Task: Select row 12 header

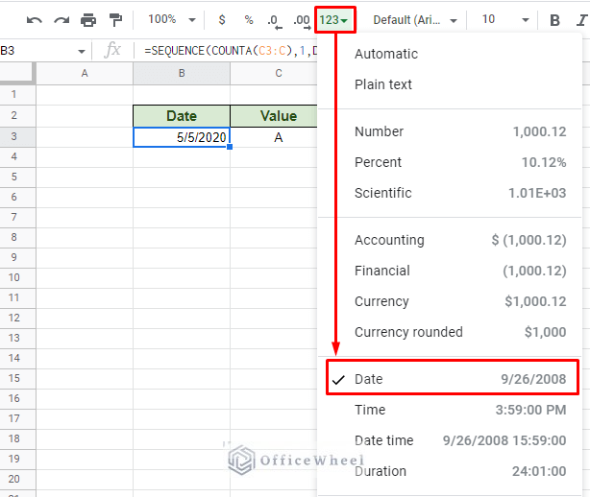Action: pyautogui.click(x=17, y=318)
